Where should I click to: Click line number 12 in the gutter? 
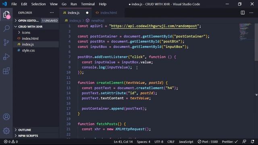pos(68,83)
